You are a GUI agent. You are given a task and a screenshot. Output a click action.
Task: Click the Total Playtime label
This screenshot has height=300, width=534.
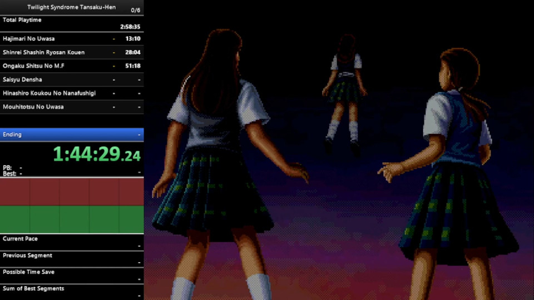[22, 20]
